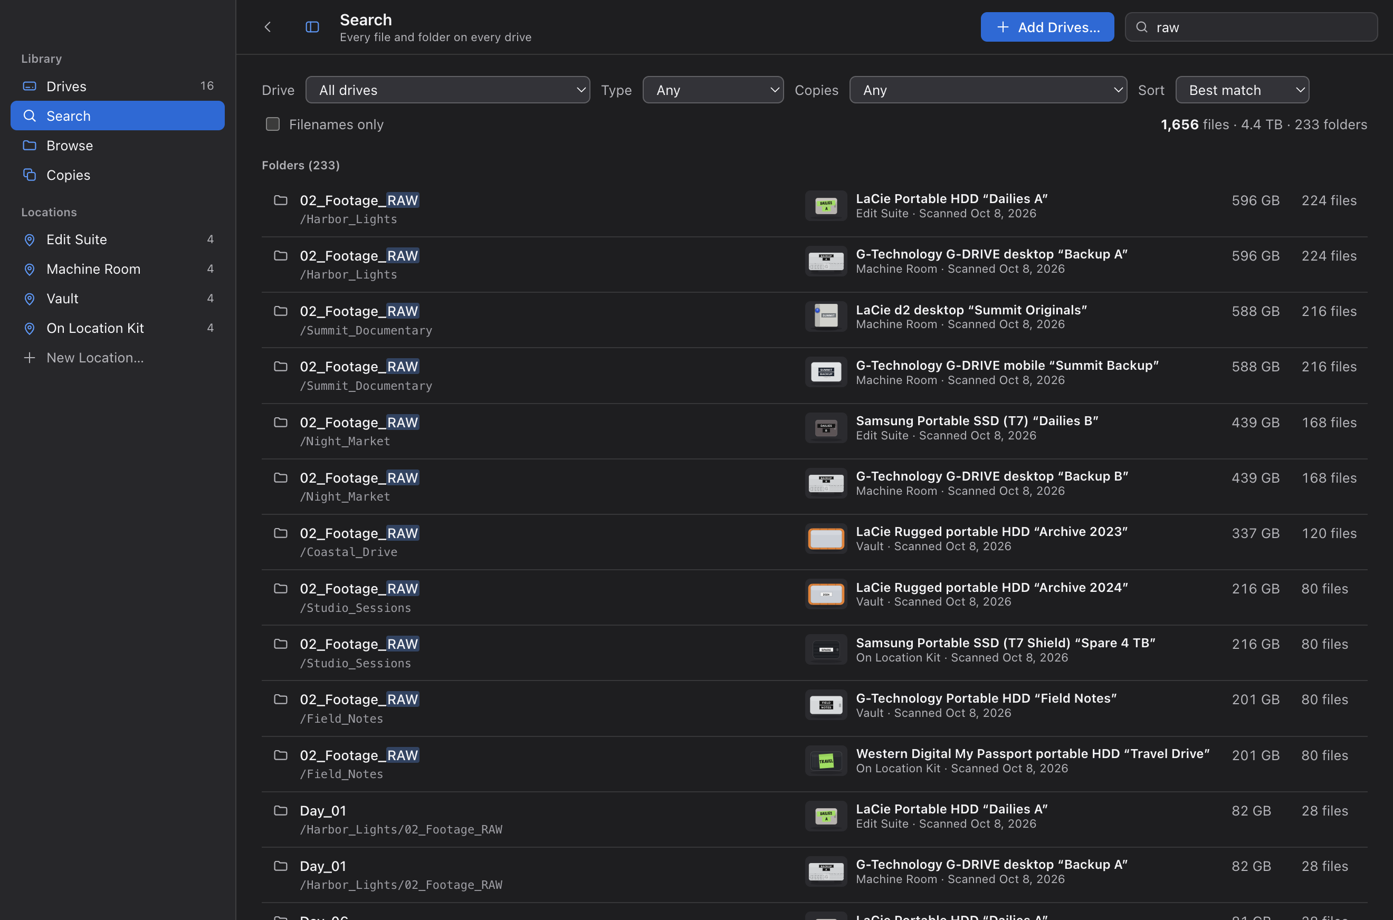Screen dimensions: 1393x920
Task: Click /Studio_Sessions path on Archive 2024 row
Action: coord(356,608)
